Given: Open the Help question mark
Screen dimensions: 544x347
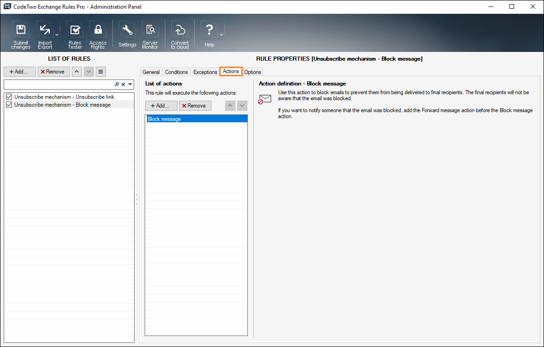Looking at the screenshot, I should (209, 34).
